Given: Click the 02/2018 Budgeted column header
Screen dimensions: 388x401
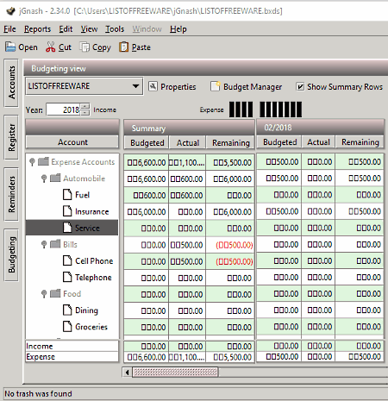Looking at the screenshot, I should click(279, 142).
